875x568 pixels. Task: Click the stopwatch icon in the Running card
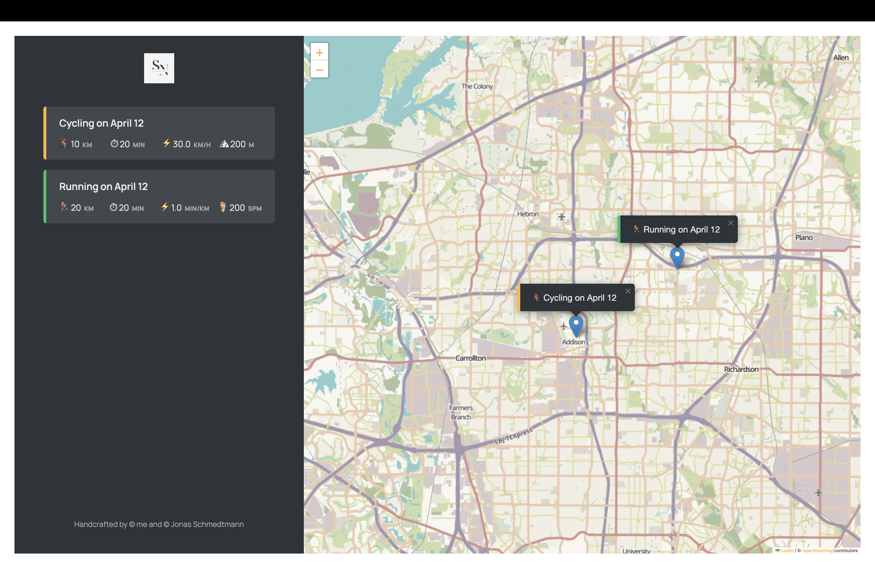(114, 207)
